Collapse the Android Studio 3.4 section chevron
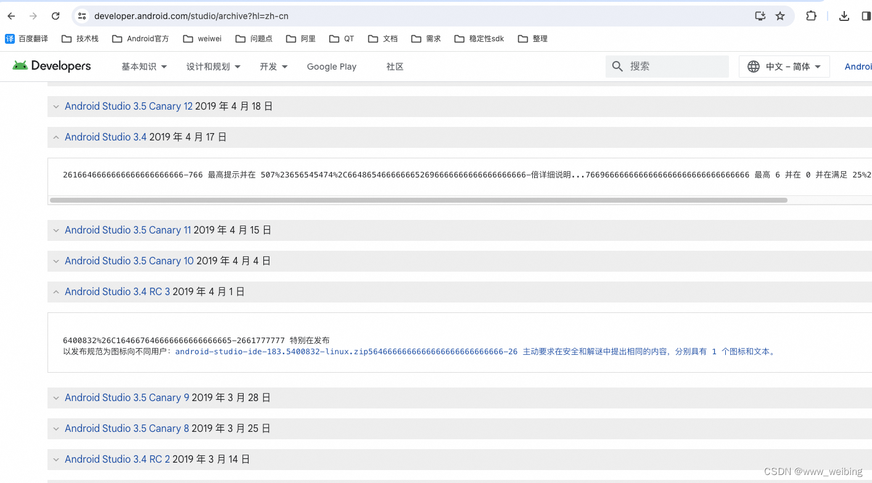Viewport: 872px width, 483px height. [56, 137]
